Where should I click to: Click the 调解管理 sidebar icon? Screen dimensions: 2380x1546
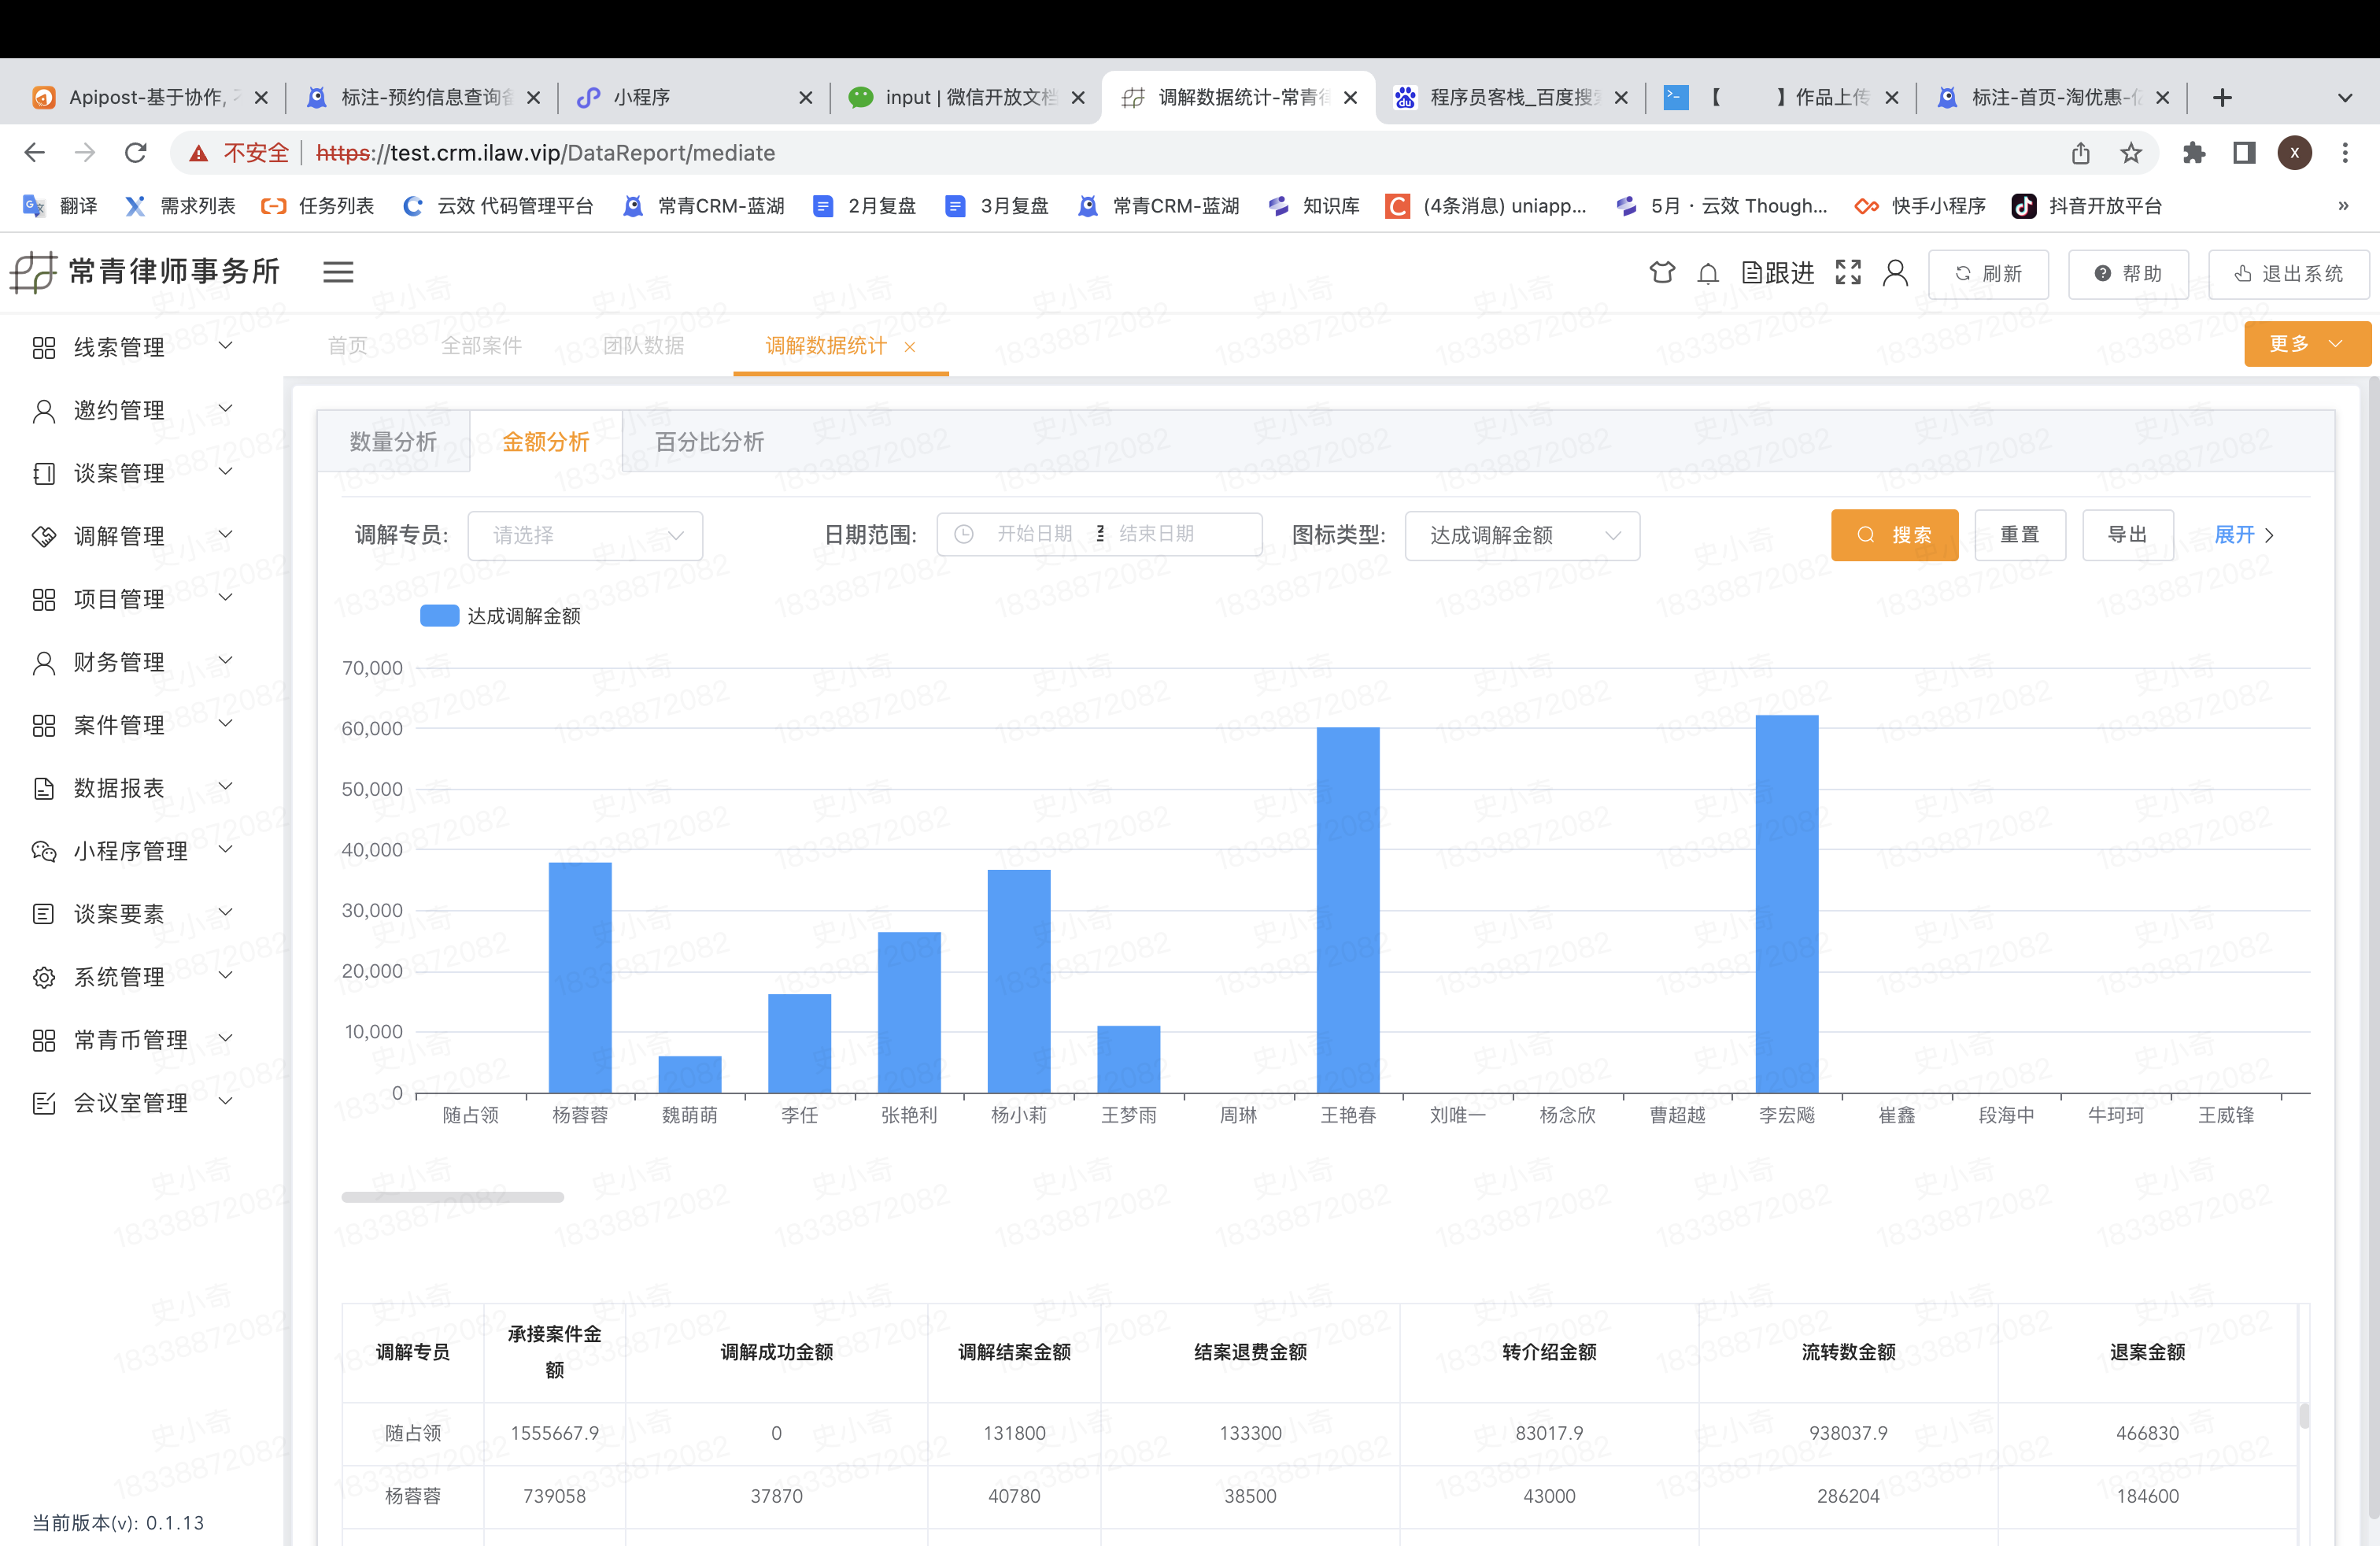[x=43, y=536]
